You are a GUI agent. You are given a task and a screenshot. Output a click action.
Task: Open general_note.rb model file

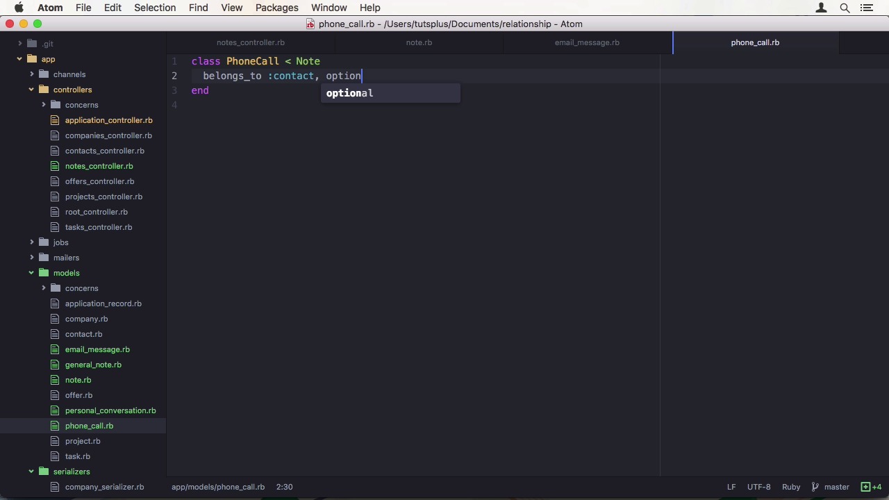(x=93, y=365)
